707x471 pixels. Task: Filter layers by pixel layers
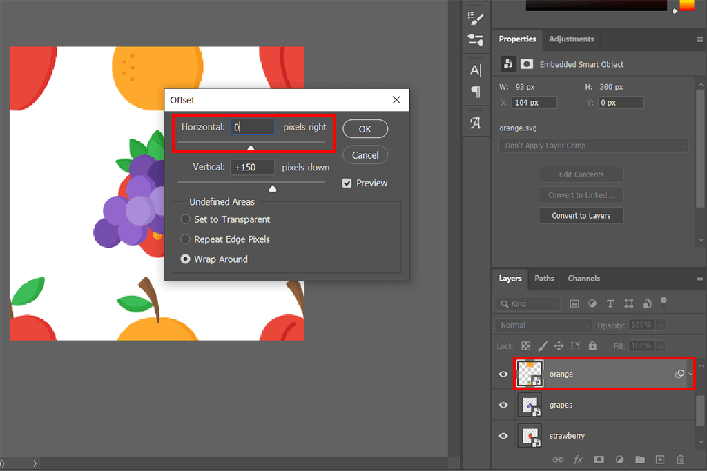(574, 304)
